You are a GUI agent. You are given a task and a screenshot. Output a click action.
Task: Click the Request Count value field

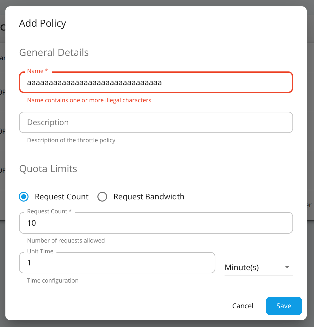coord(156,223)
